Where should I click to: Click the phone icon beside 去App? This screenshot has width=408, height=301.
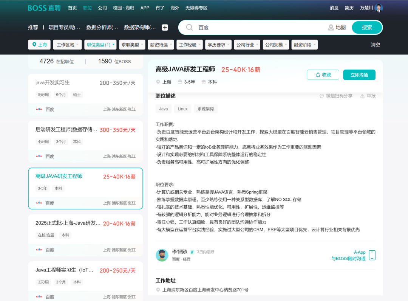pos(372,255)
